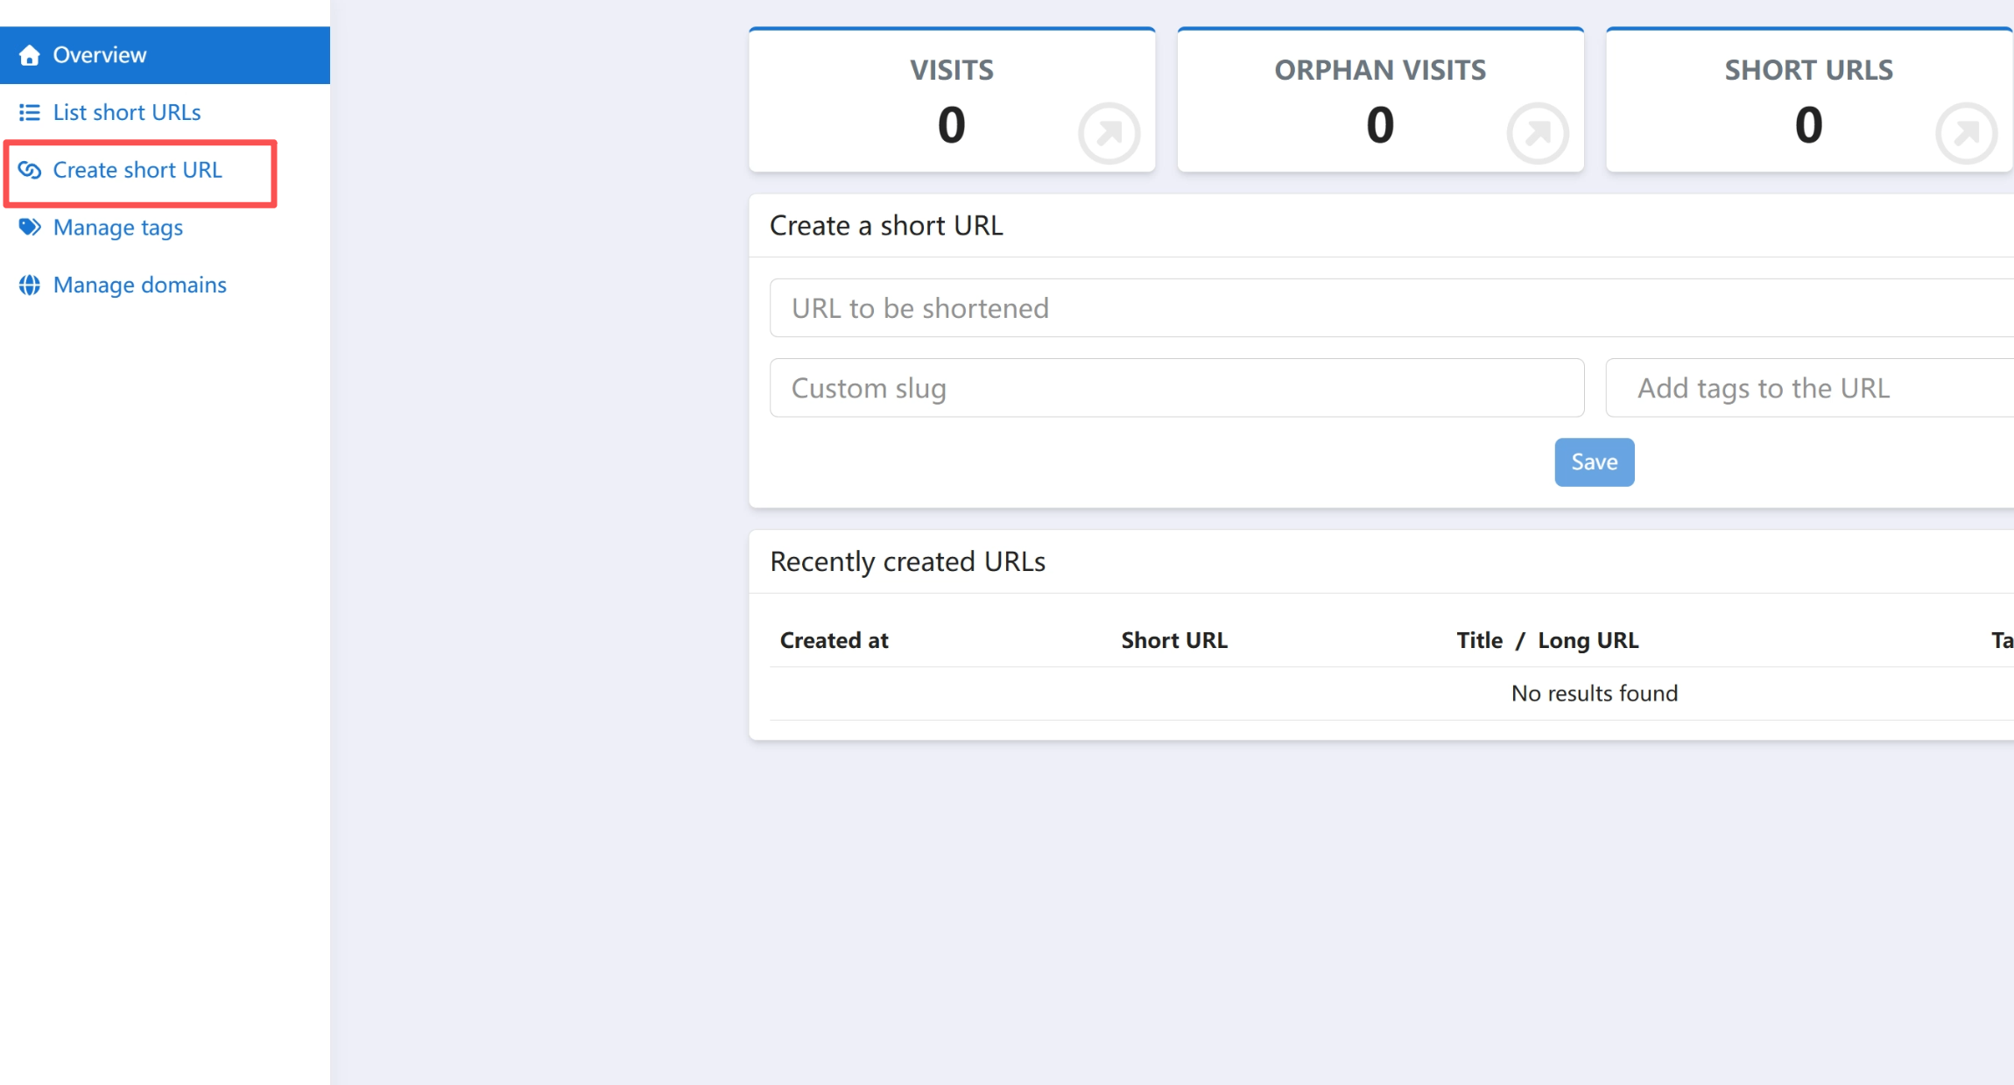Click the Manage domains globe icon
Viewport: 2014px width, 1085px height.
tap(30, 285)
